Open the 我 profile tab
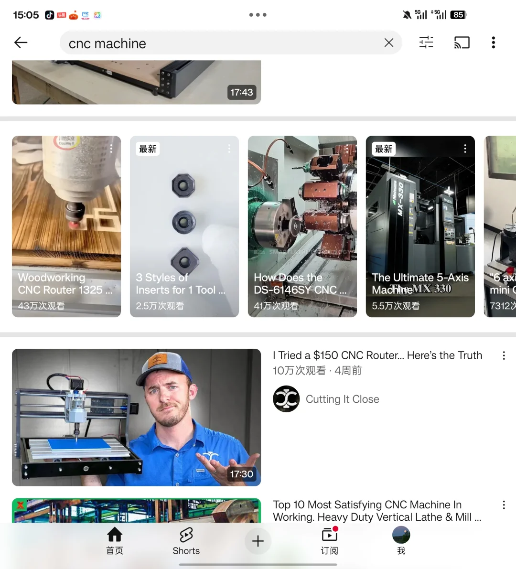516x569 pixels. tap(401, 541)
